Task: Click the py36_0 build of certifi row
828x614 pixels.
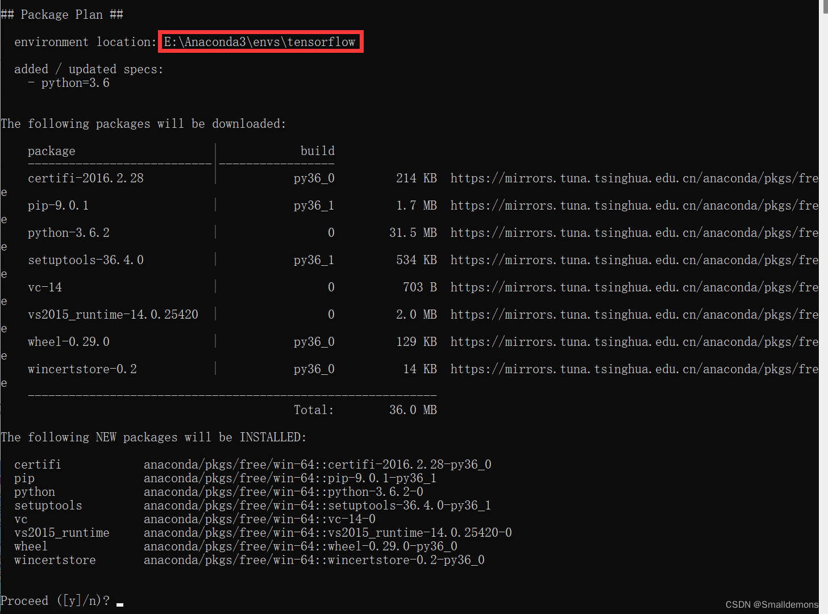Action: click(x=314, y=178)
